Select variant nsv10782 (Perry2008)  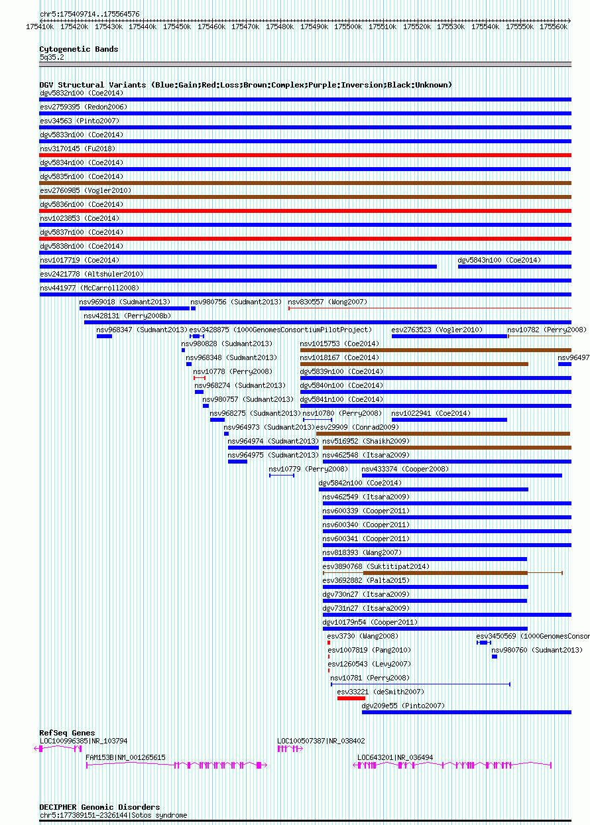(540, 336)
